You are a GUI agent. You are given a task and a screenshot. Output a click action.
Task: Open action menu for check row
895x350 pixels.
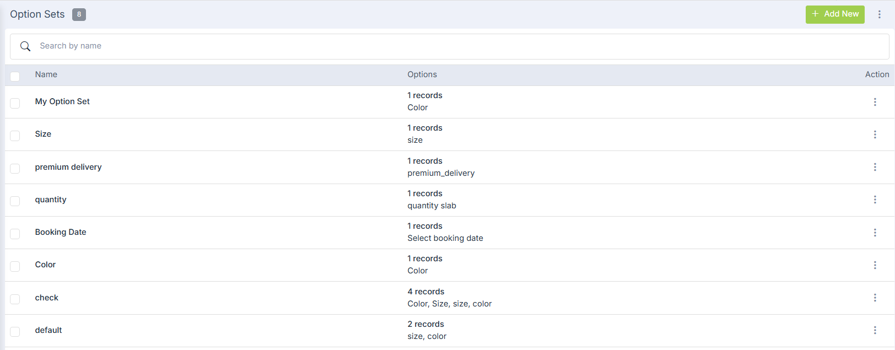point(875,298)
